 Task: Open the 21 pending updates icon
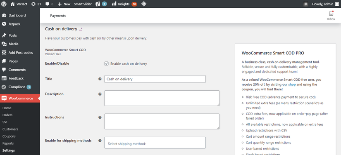(x=36, y=4)
